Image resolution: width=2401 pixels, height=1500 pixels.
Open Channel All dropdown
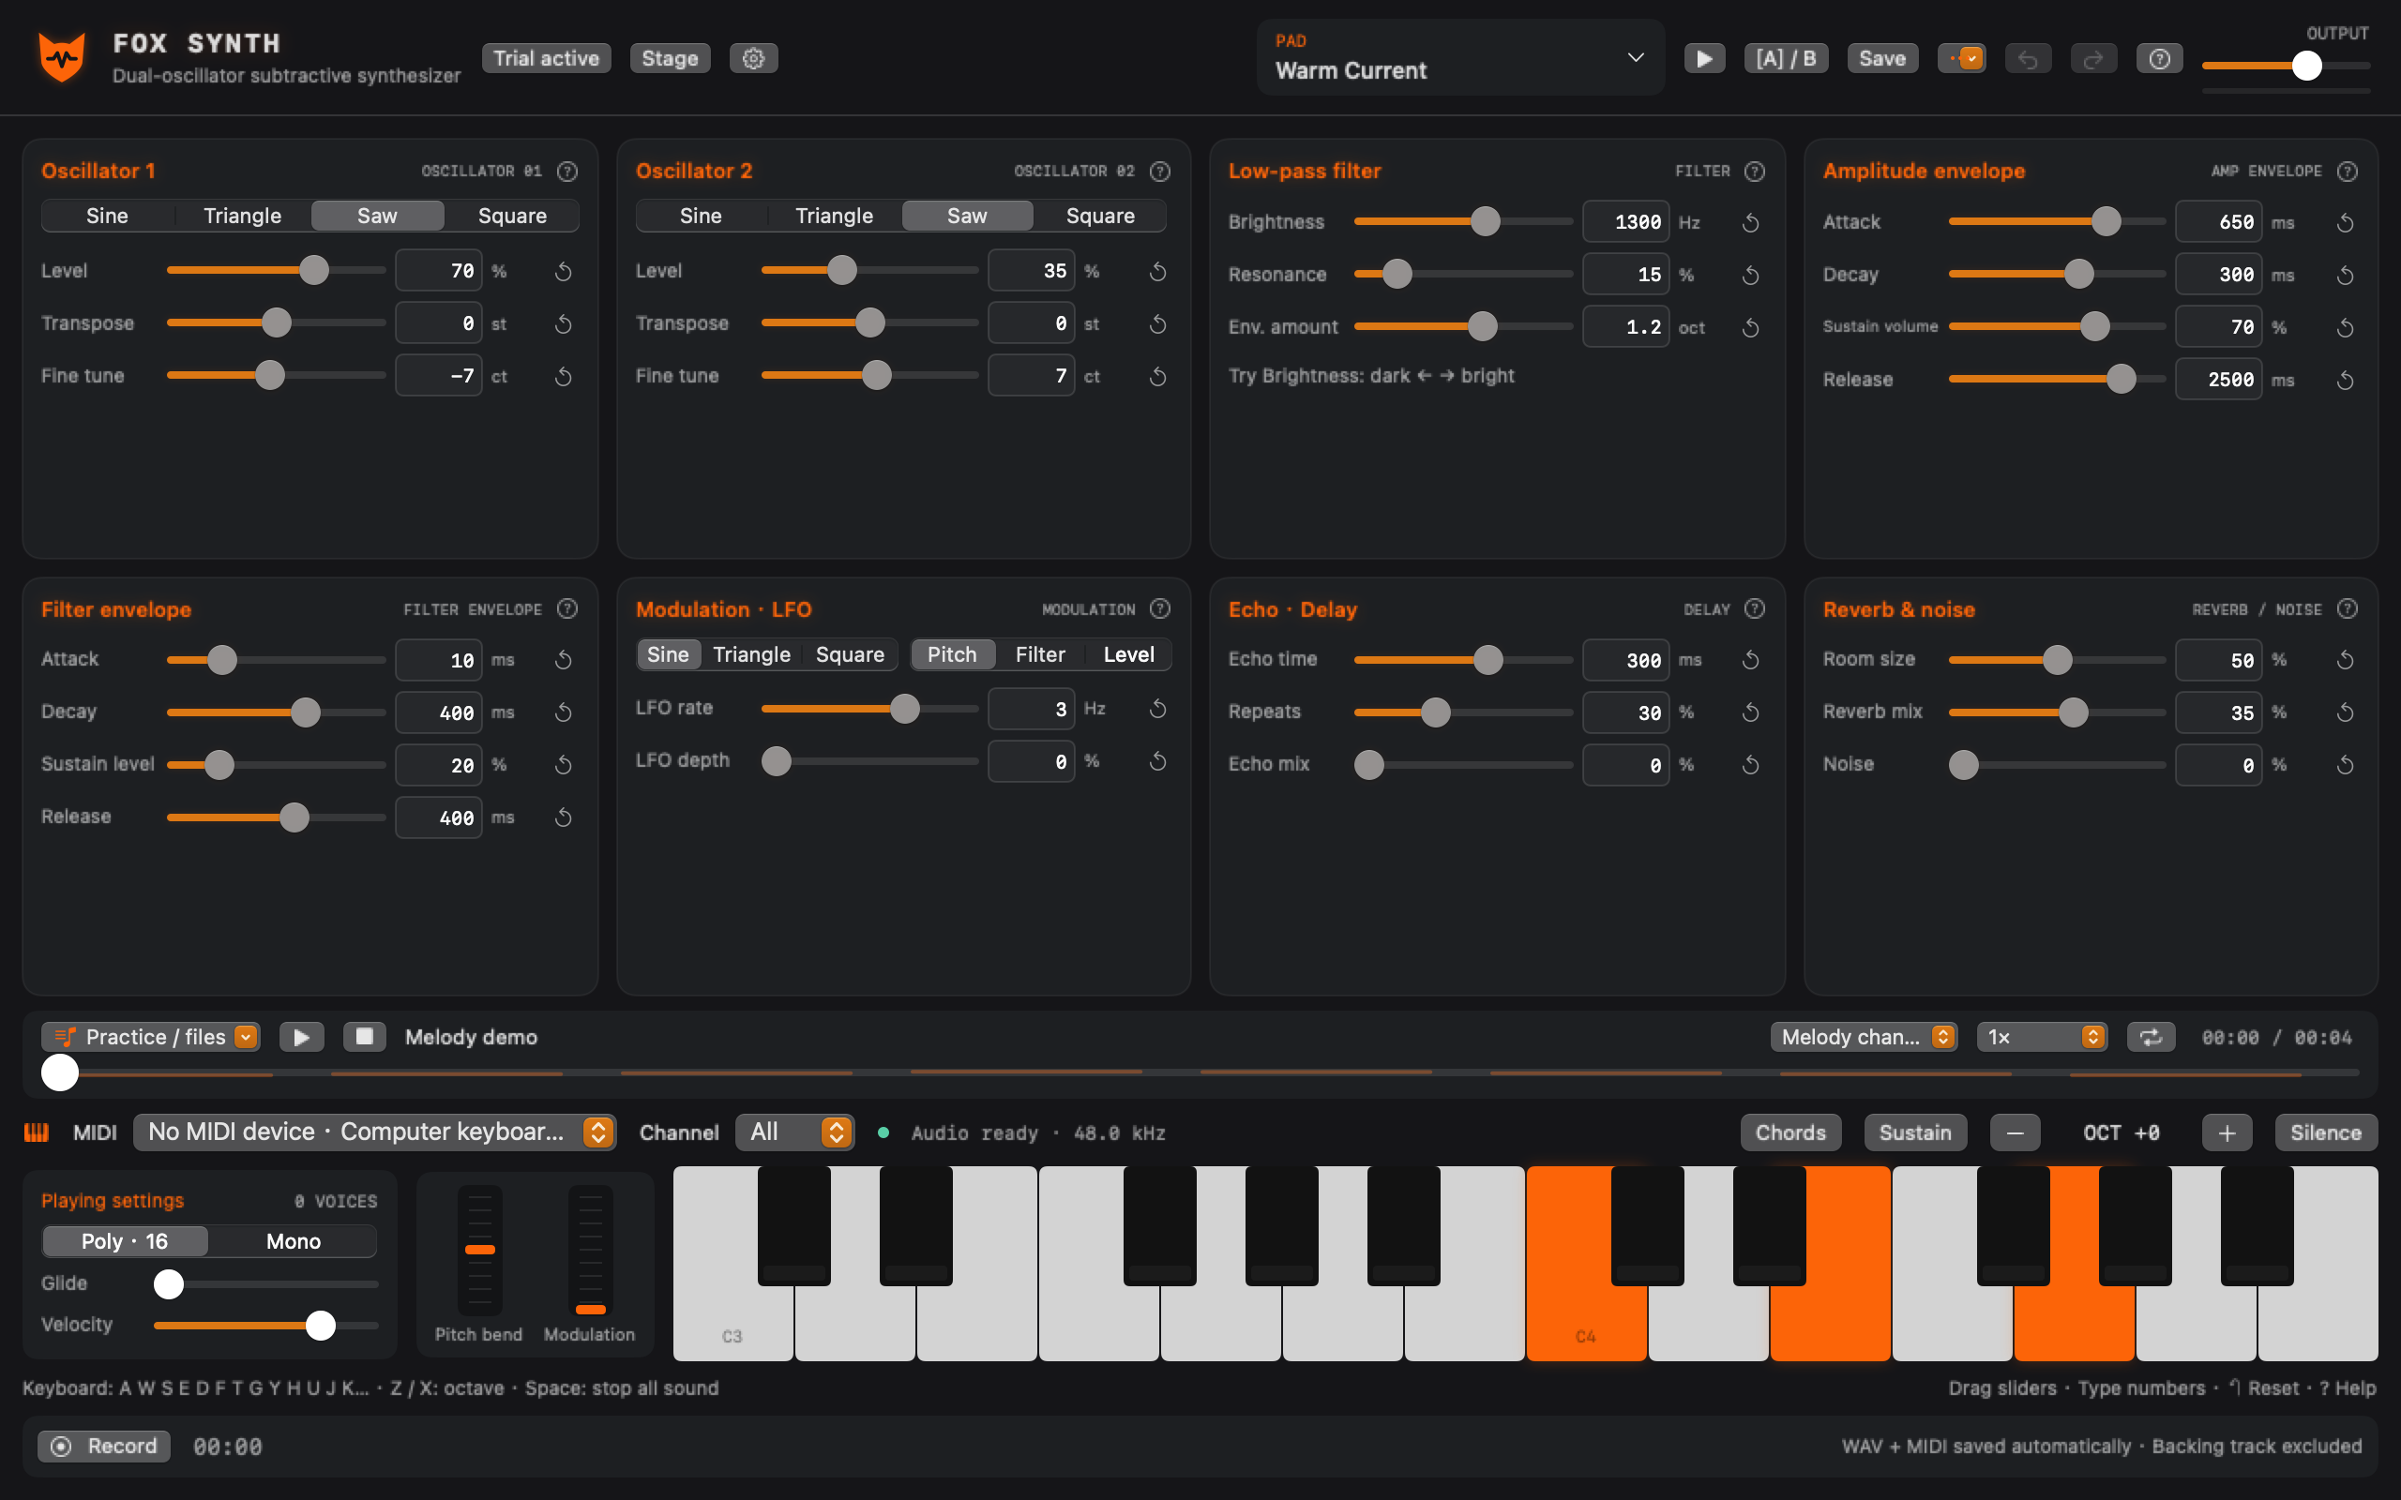794,1132
